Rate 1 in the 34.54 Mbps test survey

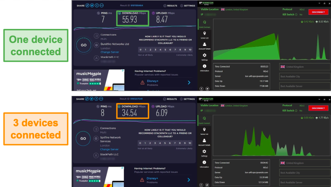click(145, 143)
